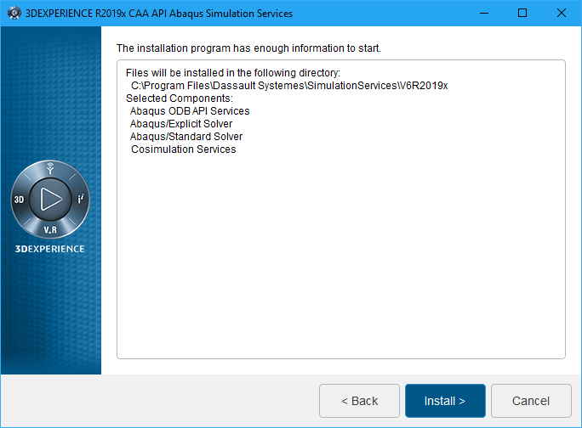Close the installer window
582x428 pixels.
point(562,13)
